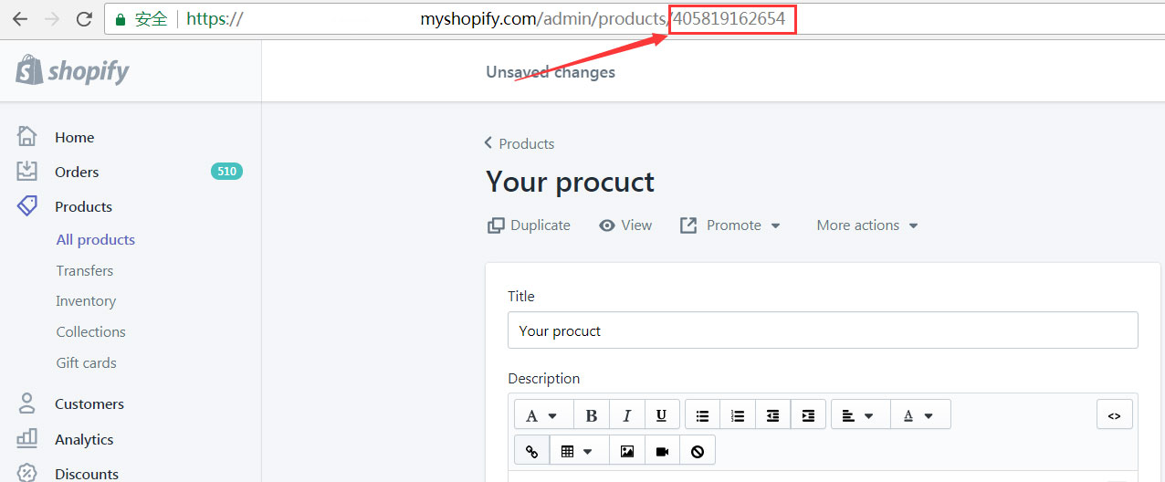Click the Title input field
The height and width of the screenshot is (482, 1165).
point(822,330)
